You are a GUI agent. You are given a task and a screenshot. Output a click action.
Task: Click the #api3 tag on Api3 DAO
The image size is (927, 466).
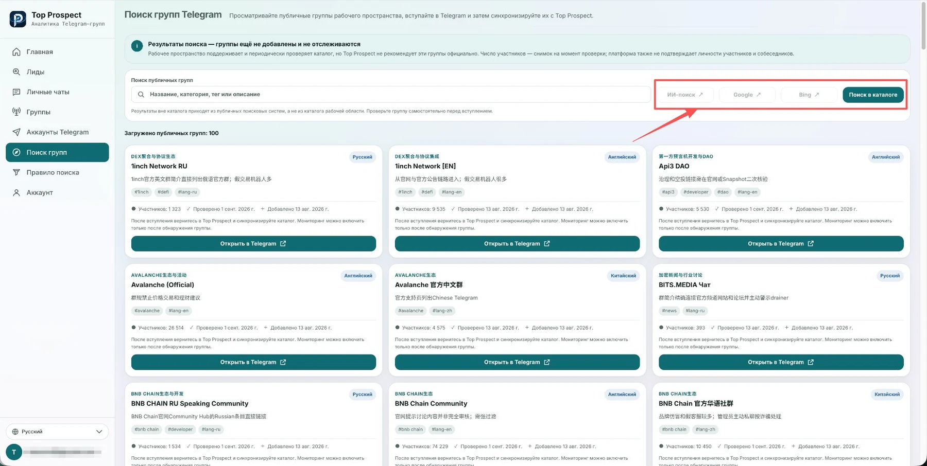668,192
